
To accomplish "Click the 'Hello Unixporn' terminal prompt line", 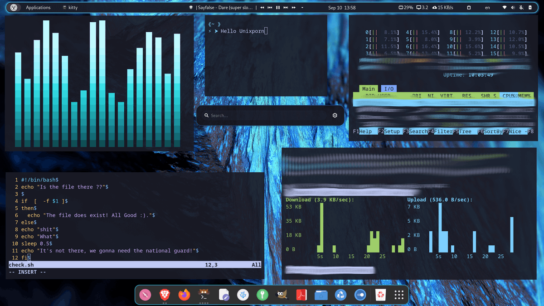I will 238,31.
